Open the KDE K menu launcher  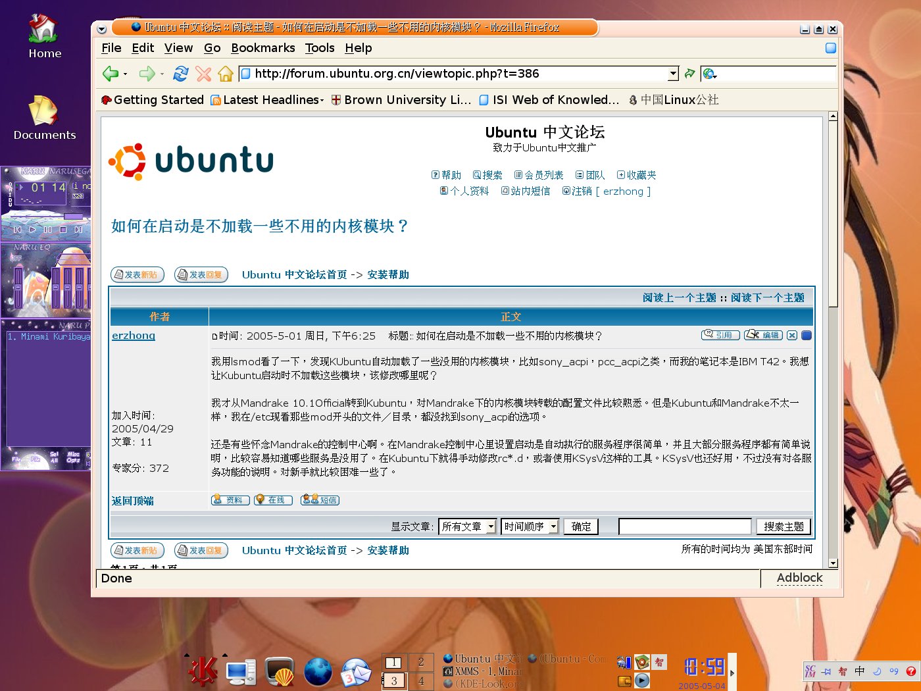(203, 671)
